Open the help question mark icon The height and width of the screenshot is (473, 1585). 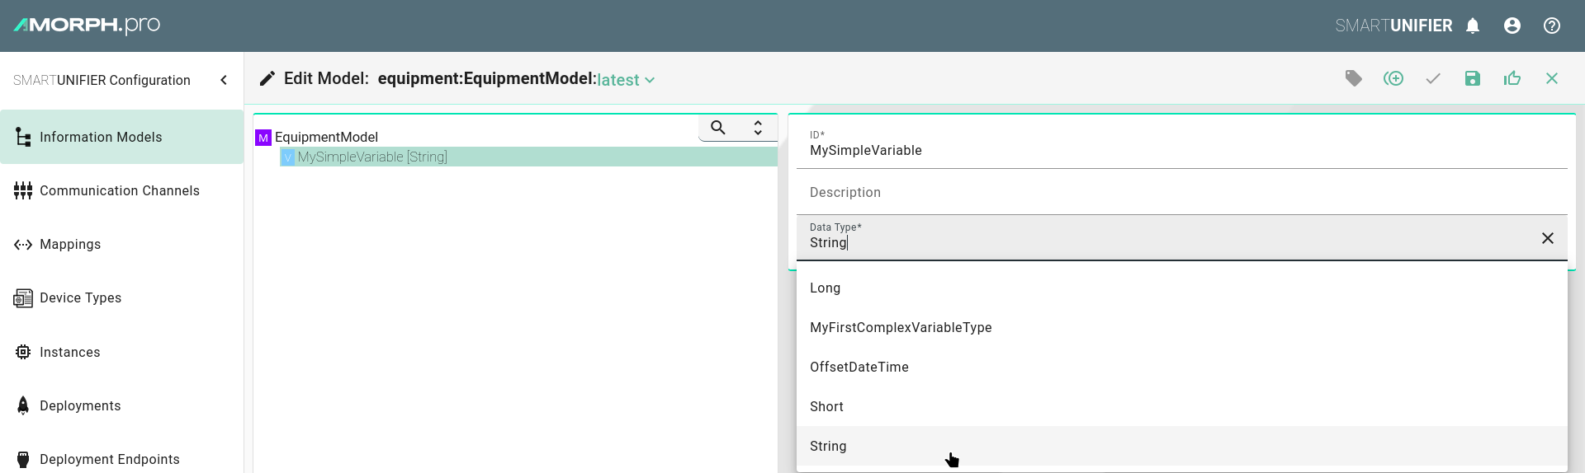pyautogui.click(x=1552, y=26)
